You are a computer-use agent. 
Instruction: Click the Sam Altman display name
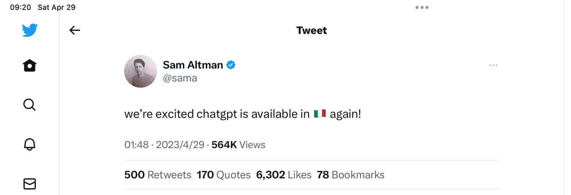pos(193,65)
